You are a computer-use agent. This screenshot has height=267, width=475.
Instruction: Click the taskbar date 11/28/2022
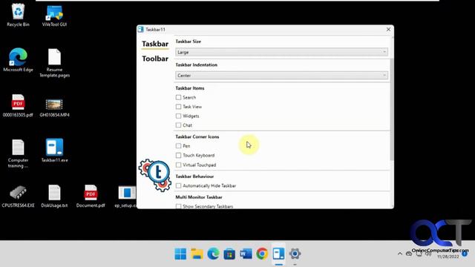pos(448,257)
